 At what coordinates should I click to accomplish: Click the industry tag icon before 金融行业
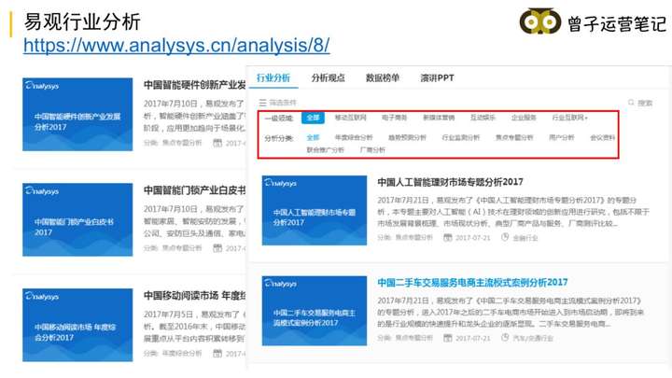[x=505, y=237]
